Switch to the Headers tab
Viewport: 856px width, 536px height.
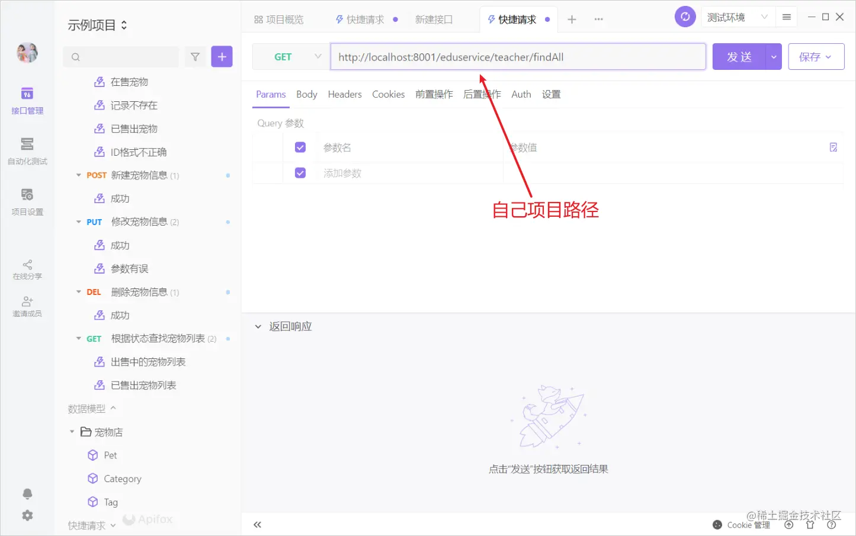[345, 94]
